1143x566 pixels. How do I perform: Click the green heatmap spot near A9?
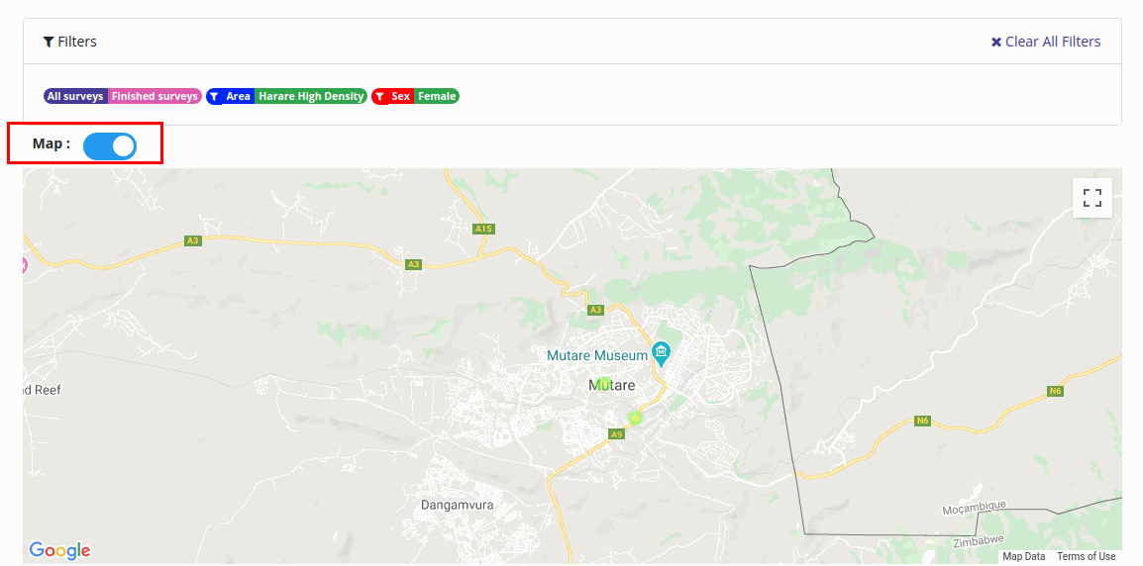tap(635, 418)
